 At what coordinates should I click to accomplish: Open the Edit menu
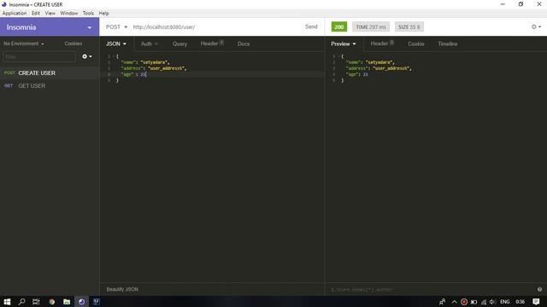[x=36, y=14]
